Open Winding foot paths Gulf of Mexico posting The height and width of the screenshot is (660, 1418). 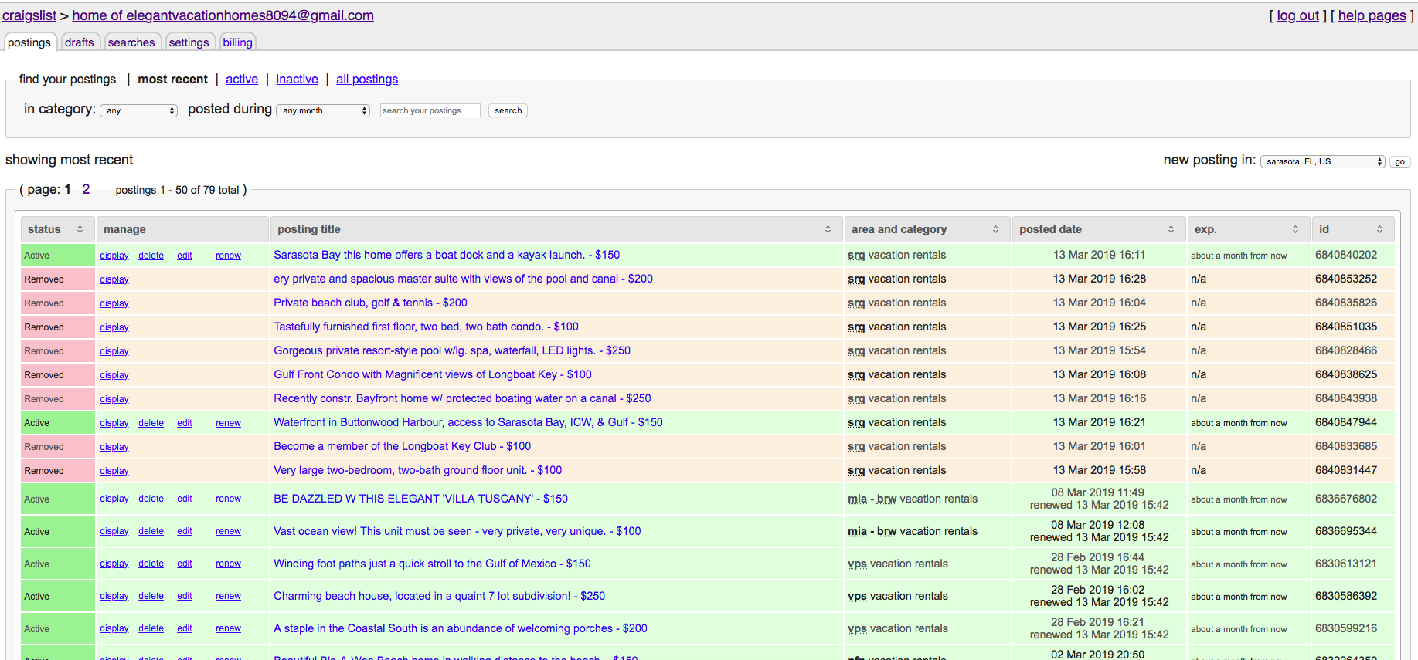click(432, 564)
